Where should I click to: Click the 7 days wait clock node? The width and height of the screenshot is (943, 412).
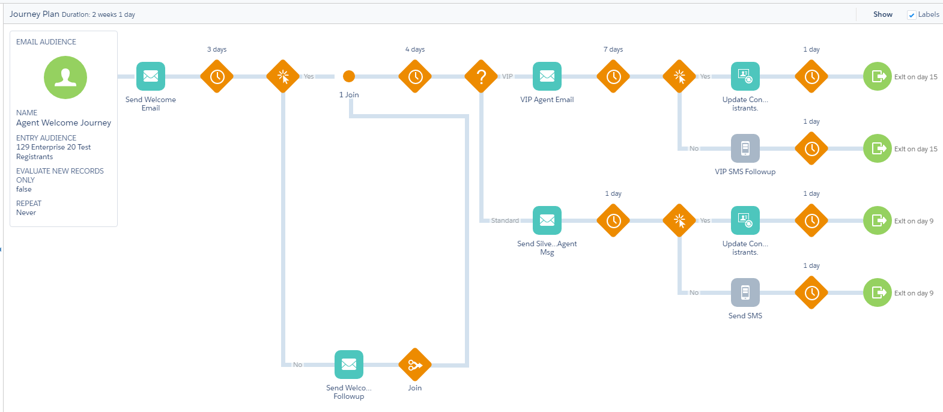(613, 76)
